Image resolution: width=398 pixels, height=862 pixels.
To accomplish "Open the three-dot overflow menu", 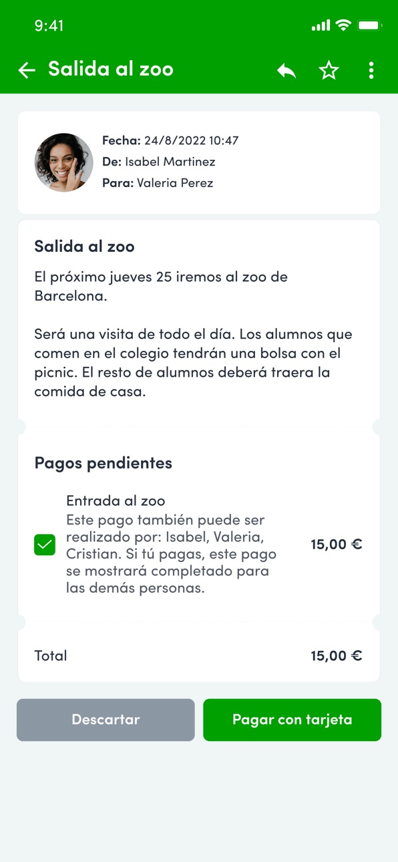I will point(371,70).
